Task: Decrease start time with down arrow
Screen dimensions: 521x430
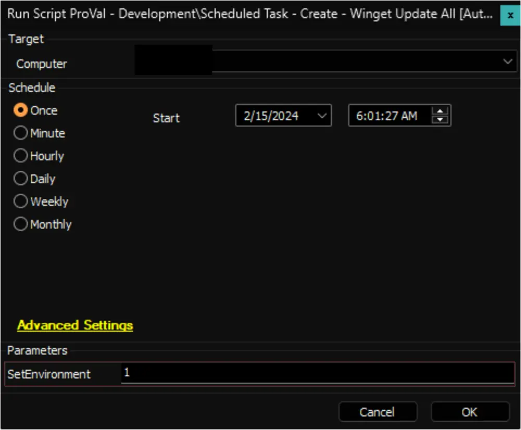Action: [x=440, y=120]
